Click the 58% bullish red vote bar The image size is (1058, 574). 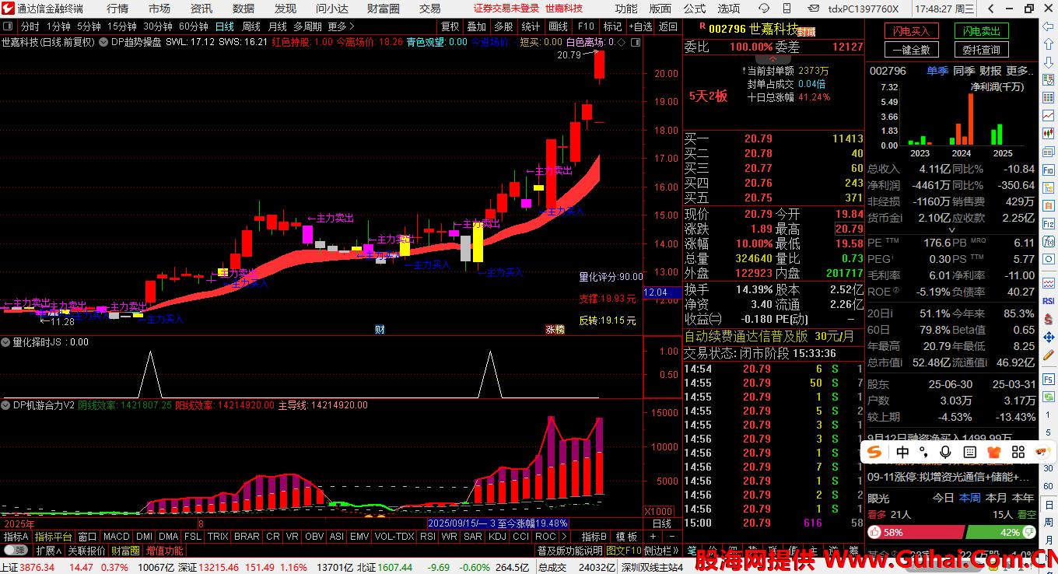[x=916, y=532]
